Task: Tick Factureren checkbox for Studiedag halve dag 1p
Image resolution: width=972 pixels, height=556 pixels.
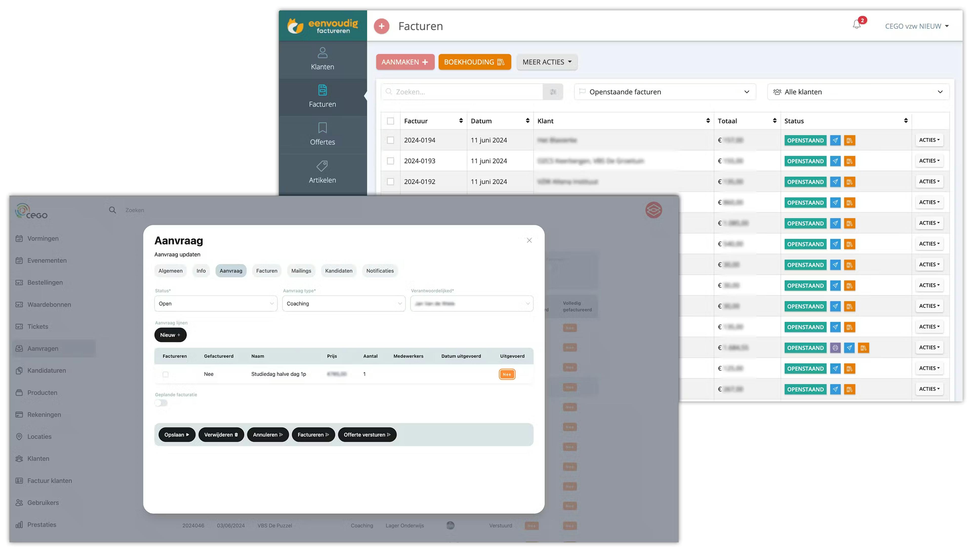Action: (x=165, y=374)
